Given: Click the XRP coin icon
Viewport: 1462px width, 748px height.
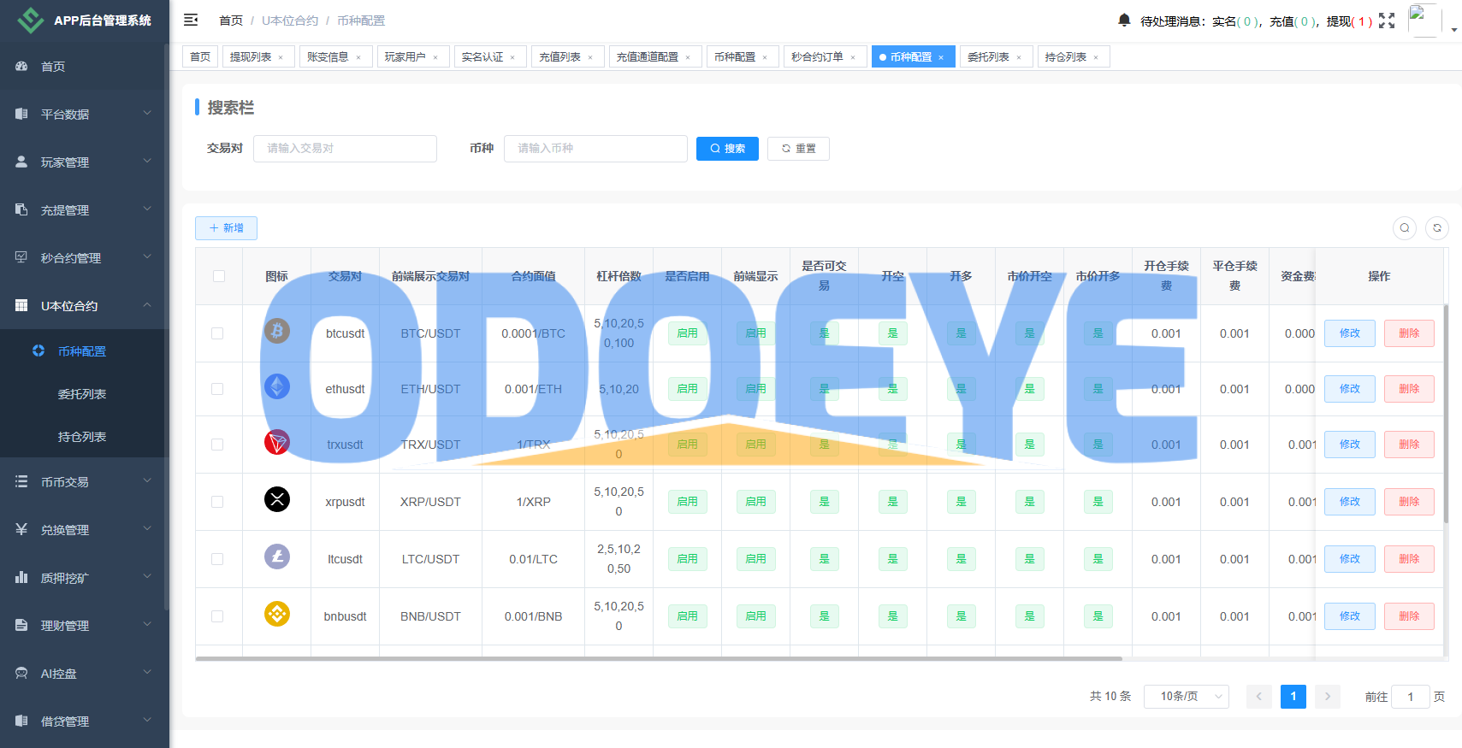Looking at the screenshot, I should point(277,499).
